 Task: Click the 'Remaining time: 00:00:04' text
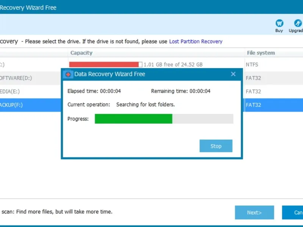[x=181, y=91]
